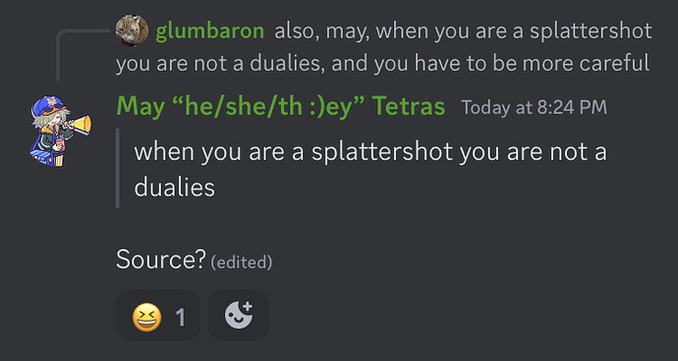Viewport: 678px width, 361px height.
Task: Open May Tetras' profile picture
Action: pyautogui.click(x=61, y=130)
